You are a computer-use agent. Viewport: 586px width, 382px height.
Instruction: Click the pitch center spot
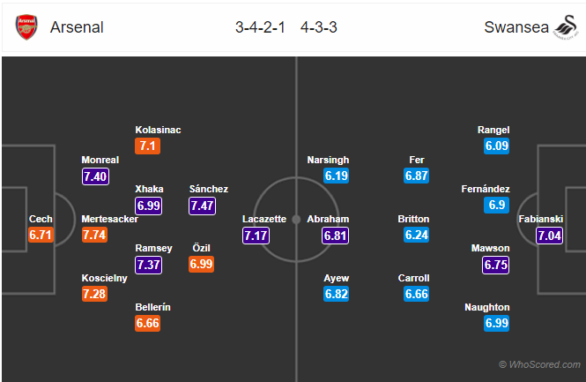coord(297,219)
